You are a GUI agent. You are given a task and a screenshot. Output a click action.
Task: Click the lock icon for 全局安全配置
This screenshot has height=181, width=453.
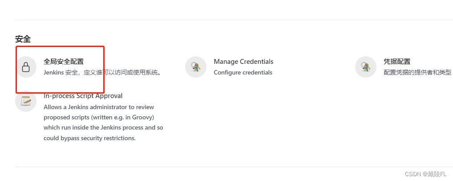click(26, 67)
